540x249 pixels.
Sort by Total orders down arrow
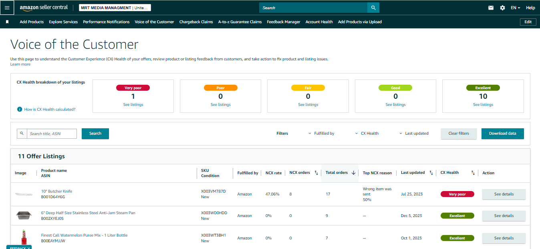(353, 173)
